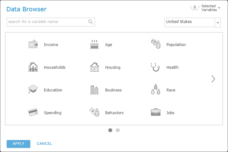Viewport: 228px width, 152px height.
Task: Choose the Households family house icon
Action: 33,67
